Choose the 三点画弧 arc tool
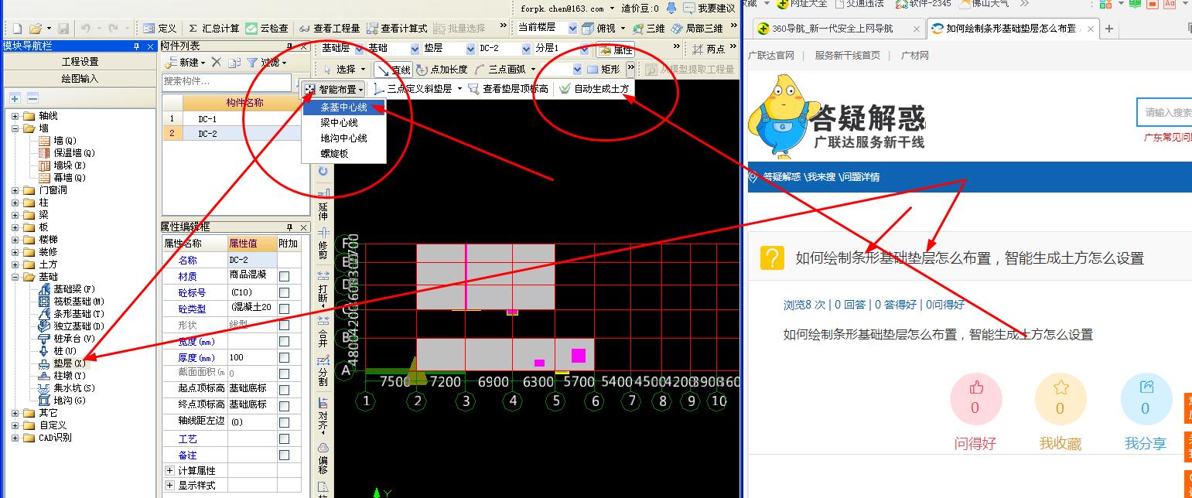 500,70
